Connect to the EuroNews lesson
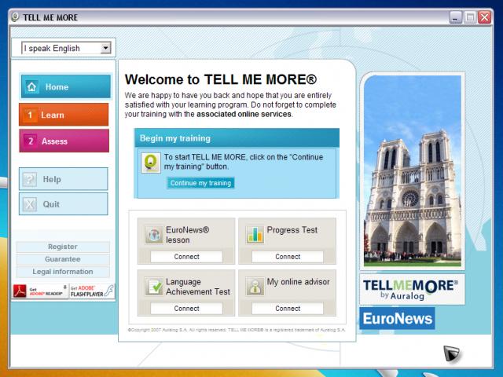This screenshot has height=377, width=503. pyautogui.click(x=186, y=257)
